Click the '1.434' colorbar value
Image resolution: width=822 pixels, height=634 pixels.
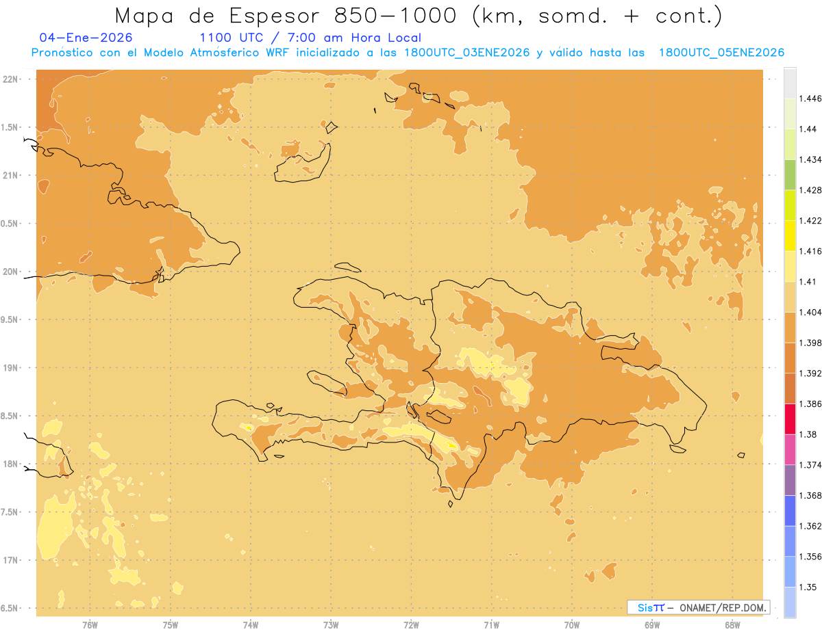(811, 159)
